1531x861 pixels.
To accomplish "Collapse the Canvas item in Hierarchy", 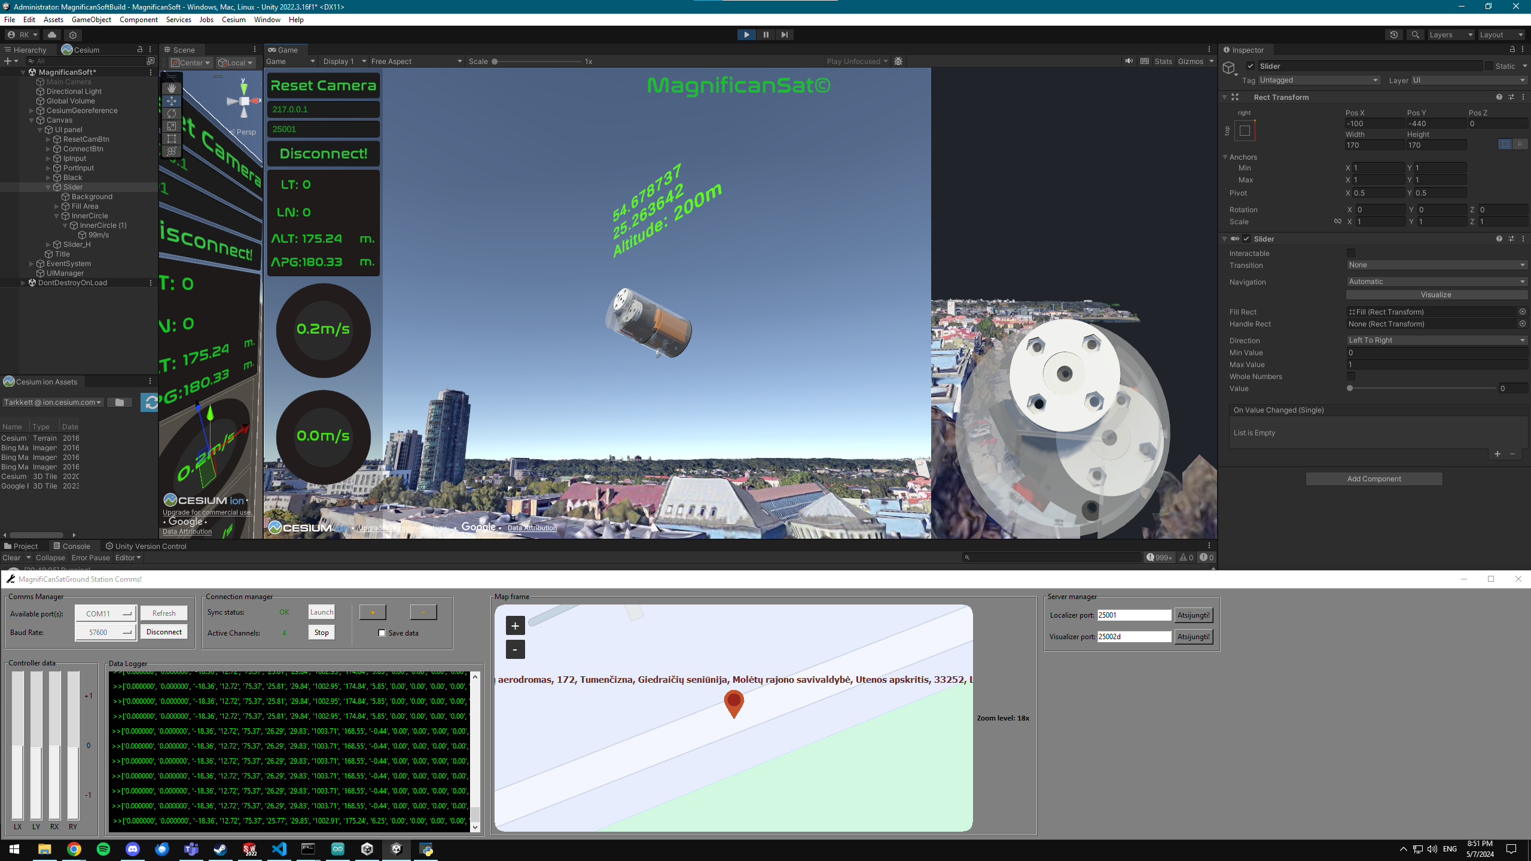I will (32, 120).
